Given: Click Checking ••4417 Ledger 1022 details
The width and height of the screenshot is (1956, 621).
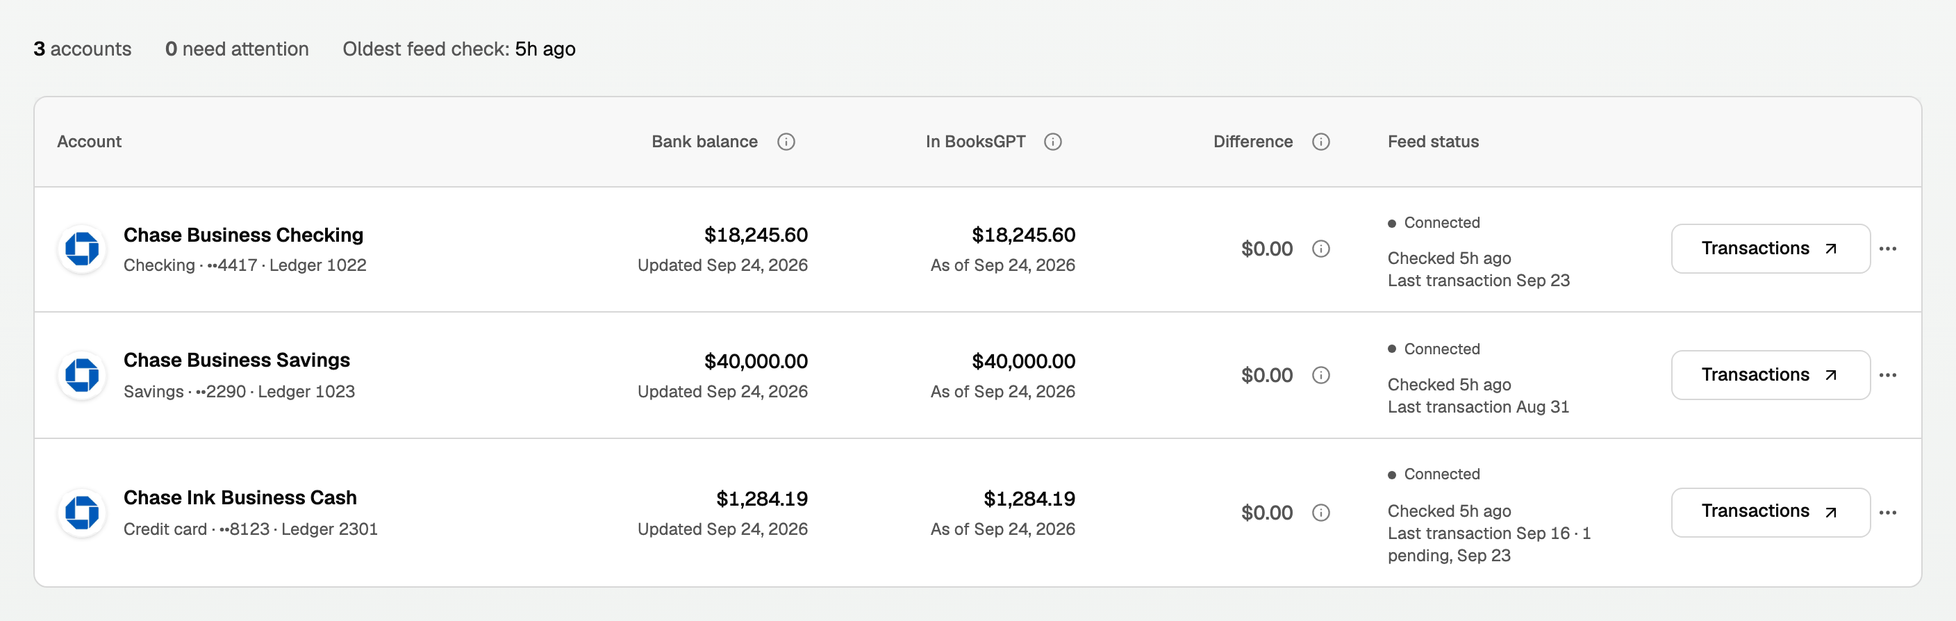Looking at the screenshot, I should (244, 266).
